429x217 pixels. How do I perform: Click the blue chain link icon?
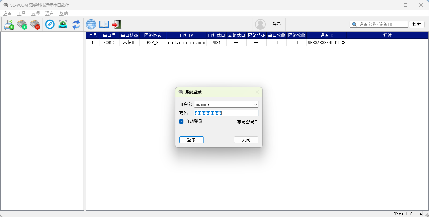(x=50, y=24)
